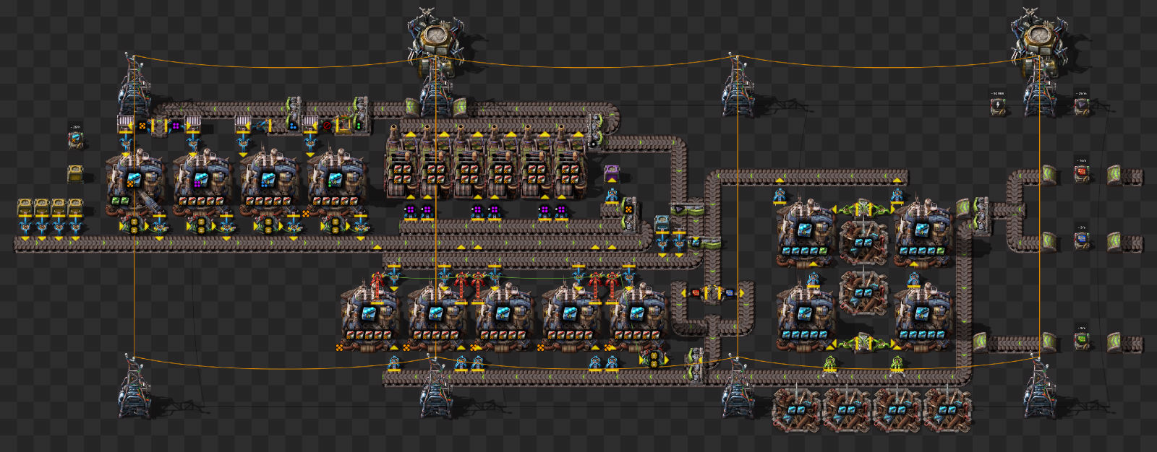The height and width of the screenshot is (452, 1157).
Task: Select the combinator labeled ~26/s
Action: (x=75, y=139)
